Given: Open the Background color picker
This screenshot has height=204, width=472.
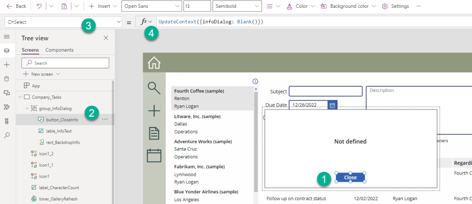Looking at the screenshot, I should point(348,6).
